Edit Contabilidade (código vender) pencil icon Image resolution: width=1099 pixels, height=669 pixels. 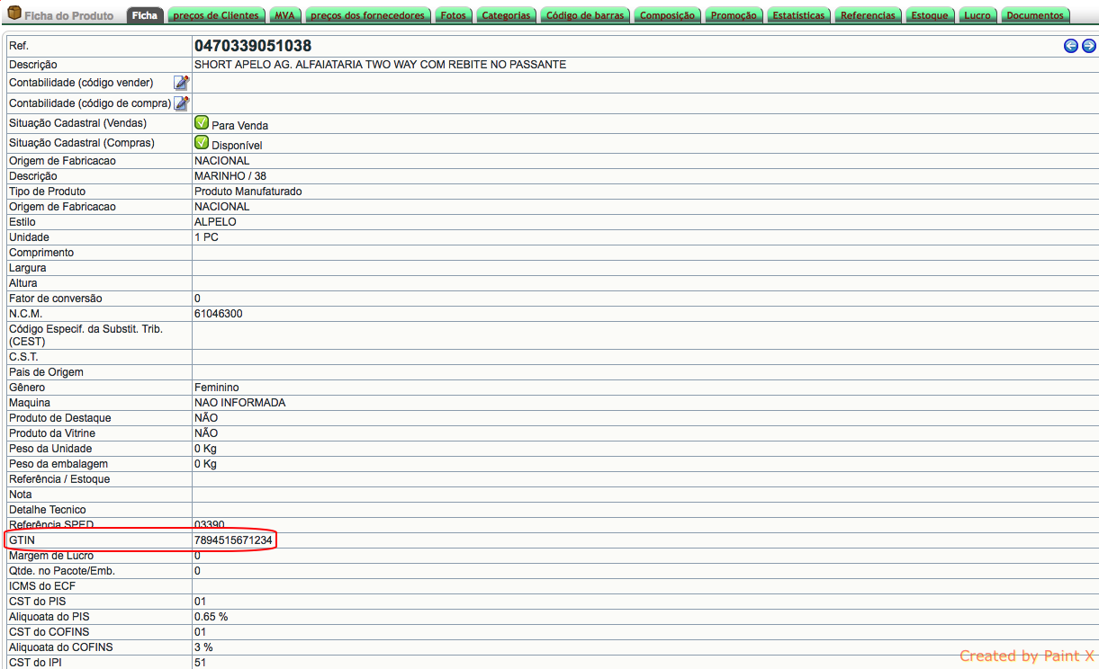point(181,83)
